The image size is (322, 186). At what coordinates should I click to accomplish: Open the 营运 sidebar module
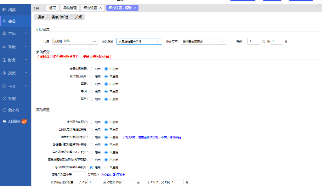[x=16, y=33]
